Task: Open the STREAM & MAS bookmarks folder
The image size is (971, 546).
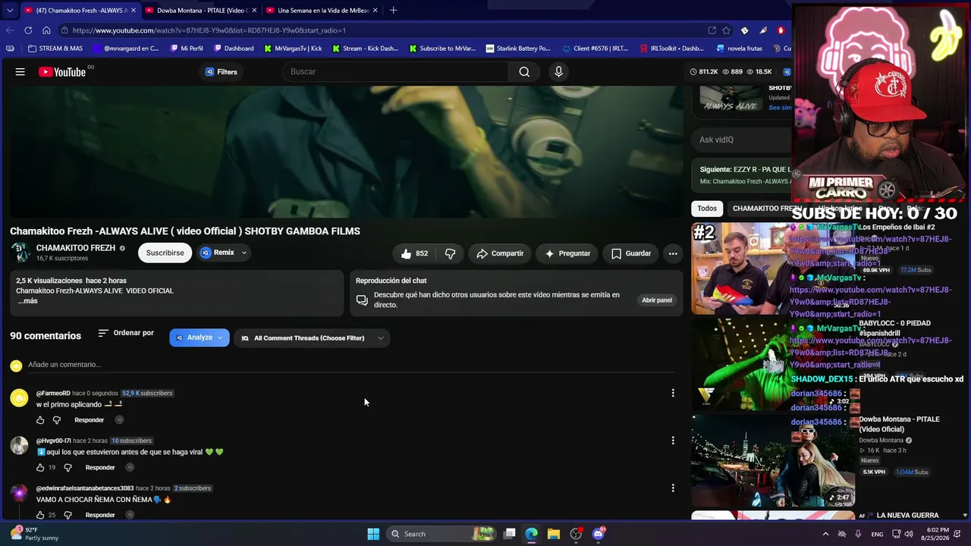Action: coord(55,49)
